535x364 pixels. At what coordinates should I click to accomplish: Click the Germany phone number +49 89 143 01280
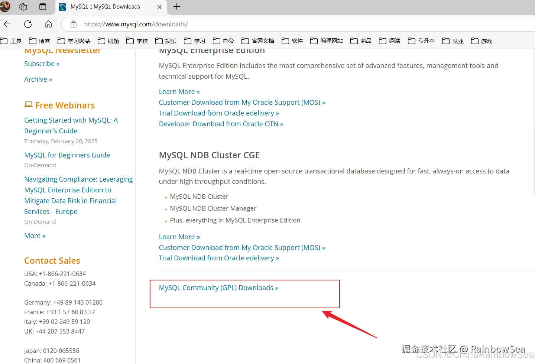[78, 302]
